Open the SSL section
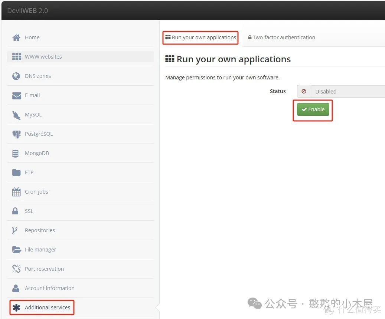 (80, 211)
